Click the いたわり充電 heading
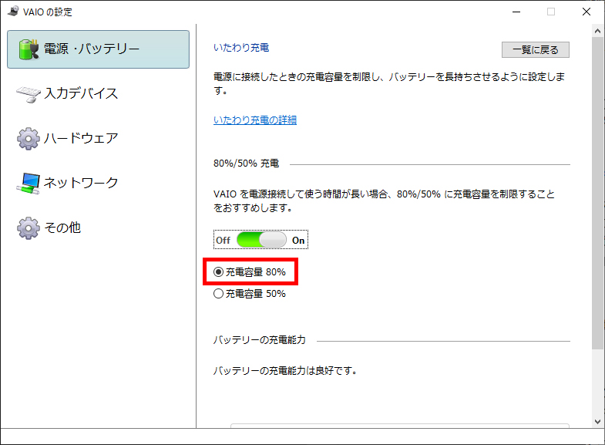 tap(241, 48)
